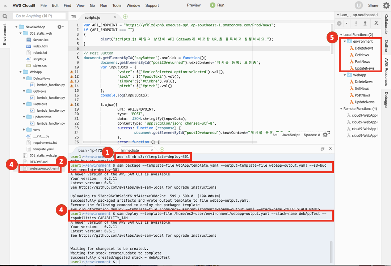Open the Collaborate side panel
The width and height of the screenshot is (391, 266).
(x=386, y=24)
